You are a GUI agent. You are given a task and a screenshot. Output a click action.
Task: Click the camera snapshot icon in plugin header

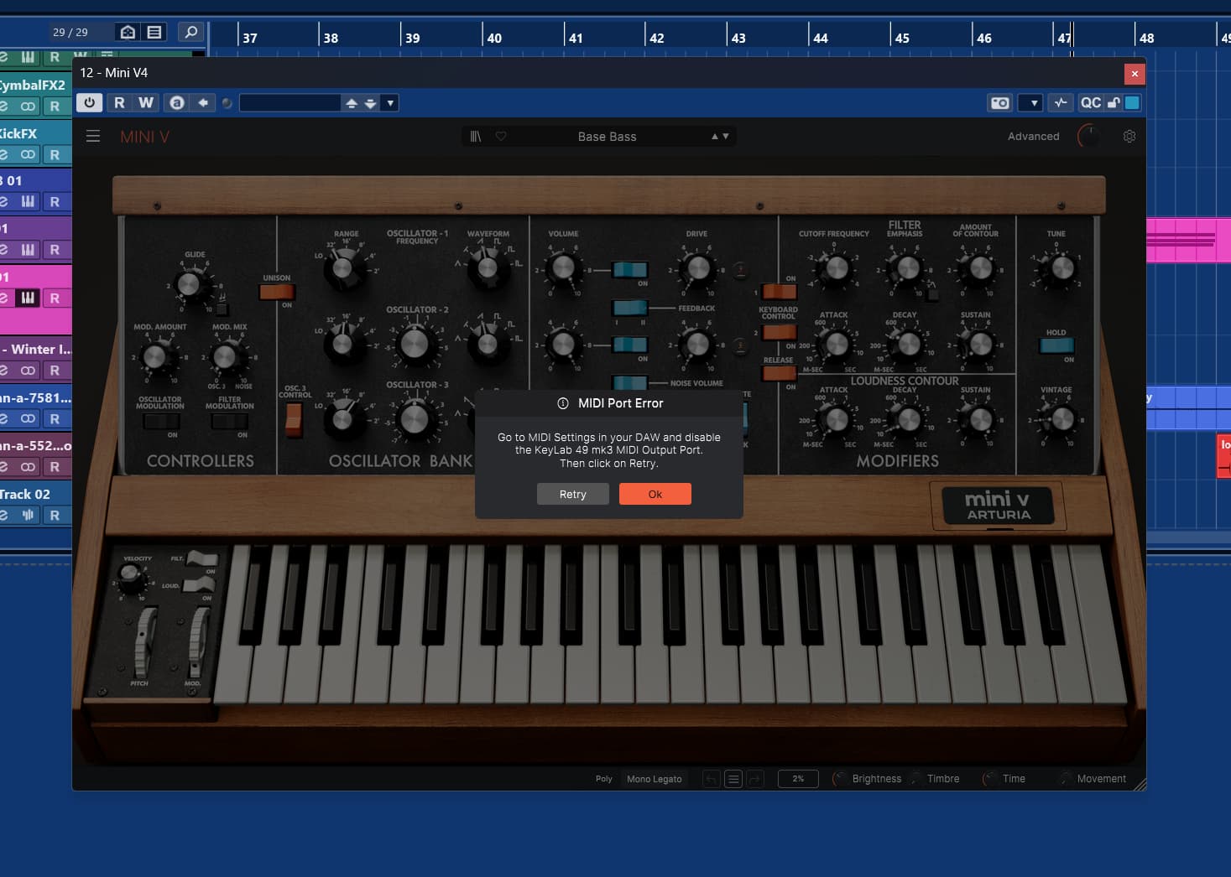point(1000,102)
